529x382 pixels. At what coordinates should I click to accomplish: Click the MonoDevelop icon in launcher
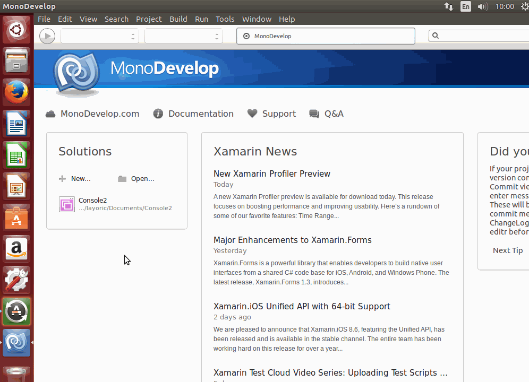coord(16,343)
